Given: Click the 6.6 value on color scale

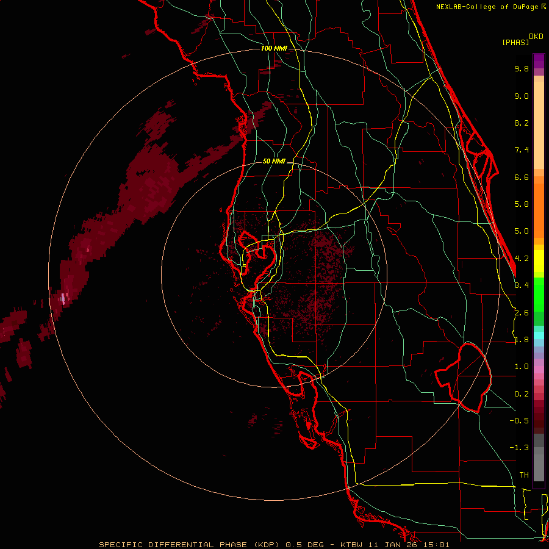Looking at the screenshot, I should pyautogui.click(x=522, y=177).
